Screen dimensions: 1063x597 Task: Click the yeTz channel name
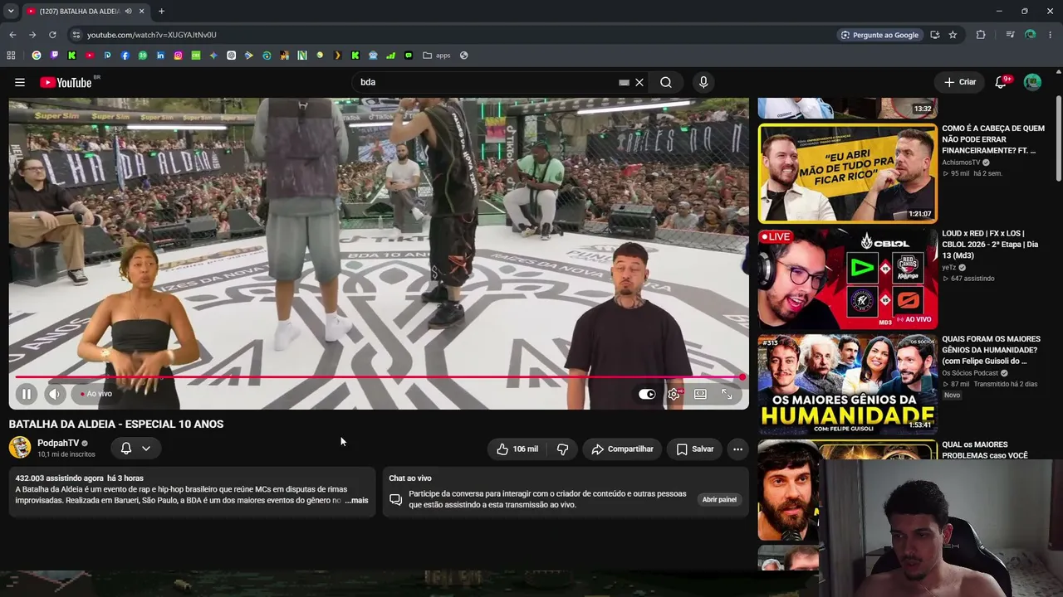(948, 268)
